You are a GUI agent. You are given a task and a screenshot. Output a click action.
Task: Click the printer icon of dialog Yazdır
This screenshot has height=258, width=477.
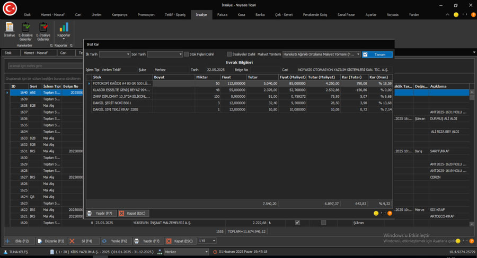tap(90, 214)
